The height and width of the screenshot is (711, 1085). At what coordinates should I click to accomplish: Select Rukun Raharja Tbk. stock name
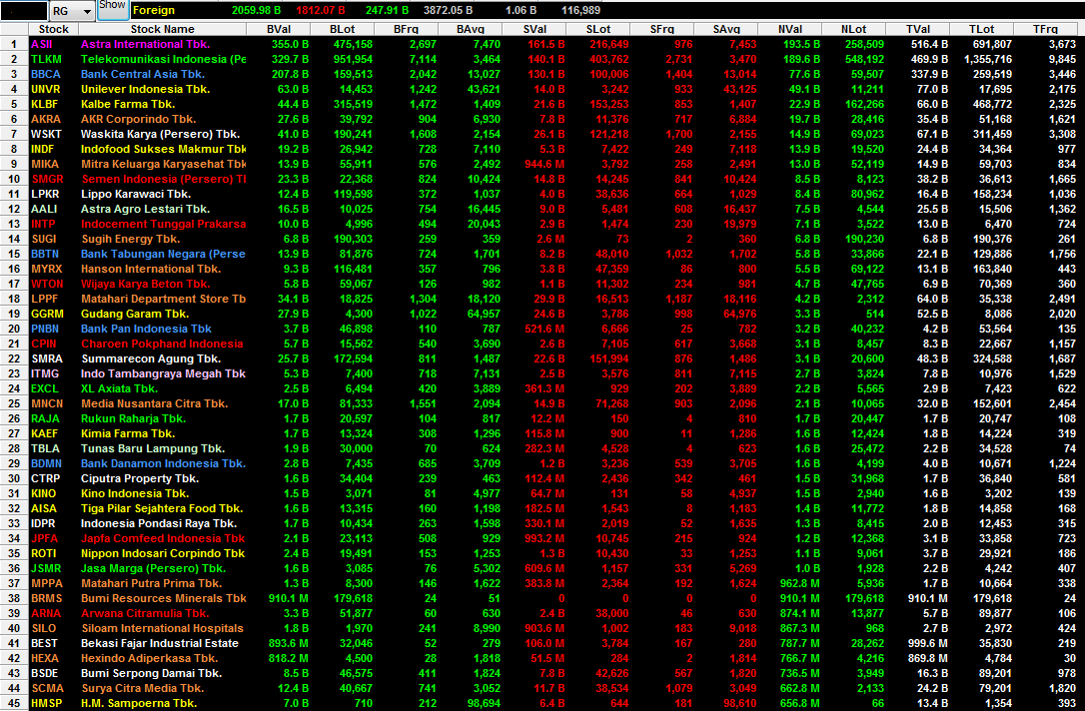[133, 419]
